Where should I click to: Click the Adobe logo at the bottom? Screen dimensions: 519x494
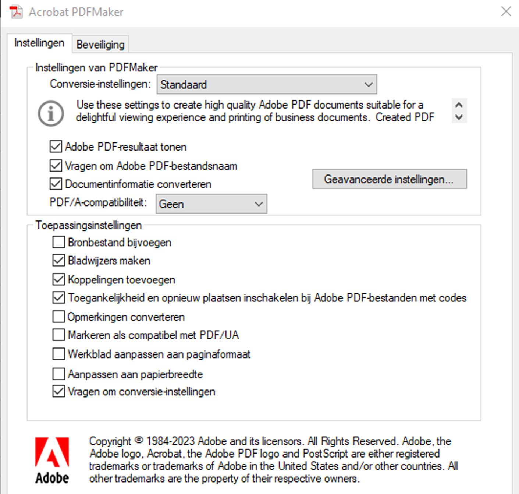point(53,458)
